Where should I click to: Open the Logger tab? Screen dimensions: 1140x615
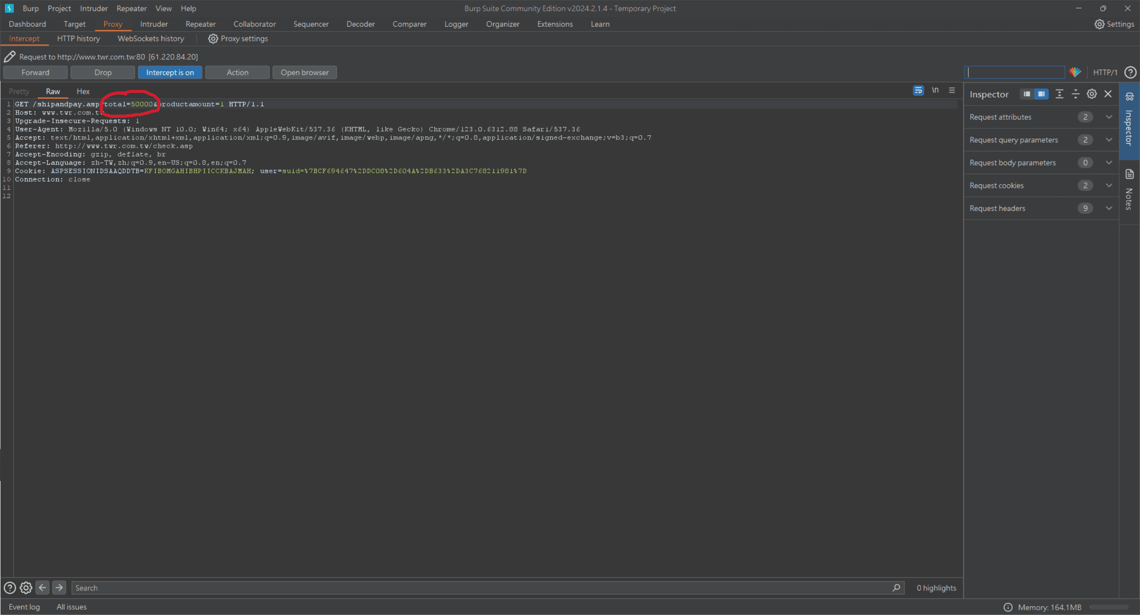coord(456,24)
